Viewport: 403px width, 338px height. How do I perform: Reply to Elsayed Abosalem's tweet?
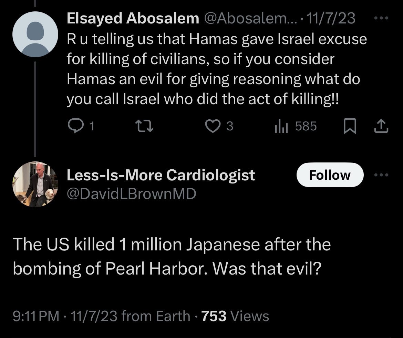tap(74, 127)
